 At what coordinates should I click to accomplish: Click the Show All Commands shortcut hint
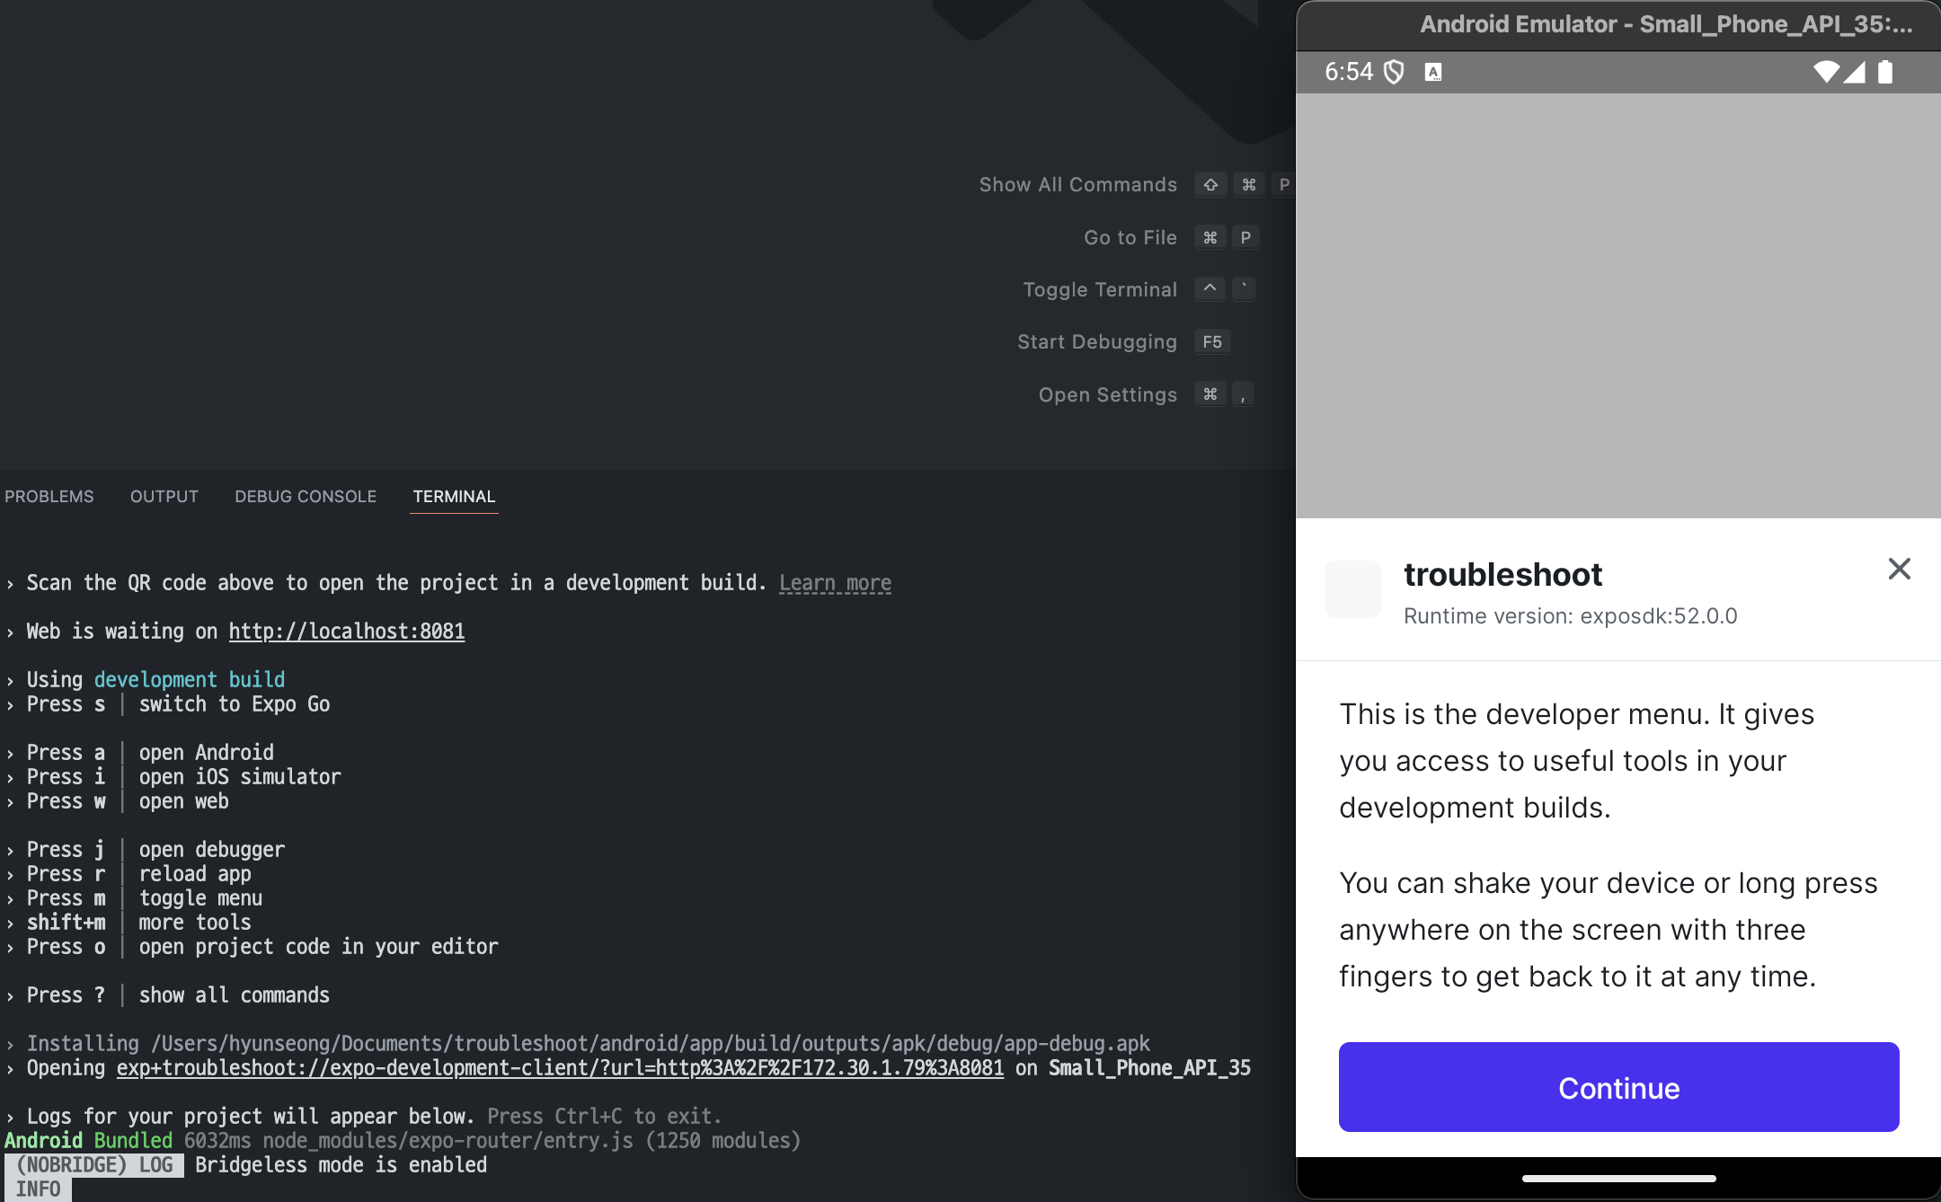tap(1077, 185)
